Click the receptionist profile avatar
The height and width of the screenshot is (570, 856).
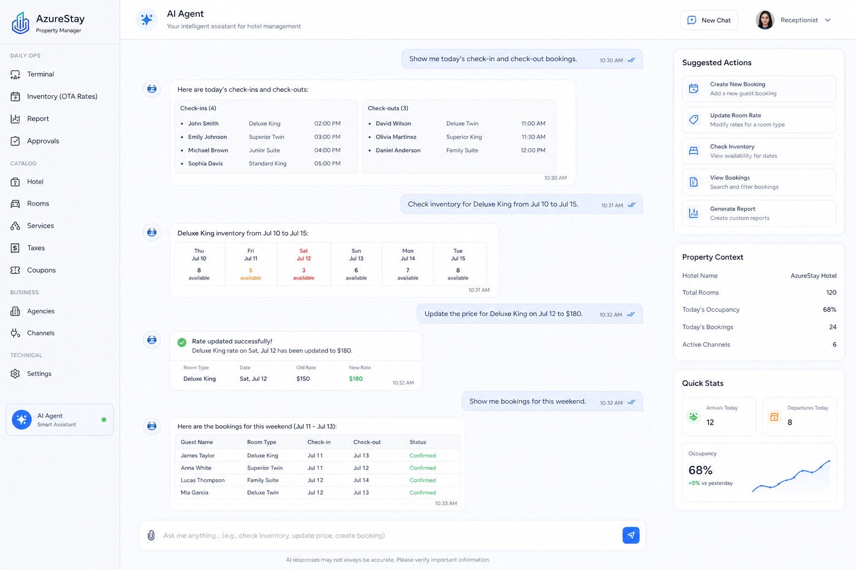coord(765,20)
